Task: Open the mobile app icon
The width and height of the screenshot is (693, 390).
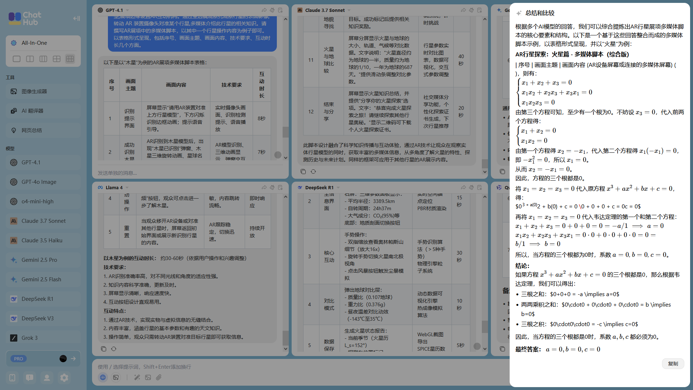Action: pyautogui.click(x=12, y=378)
